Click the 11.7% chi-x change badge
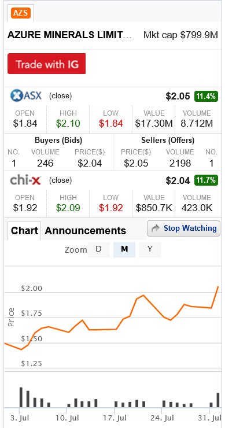 coord(206,180)
